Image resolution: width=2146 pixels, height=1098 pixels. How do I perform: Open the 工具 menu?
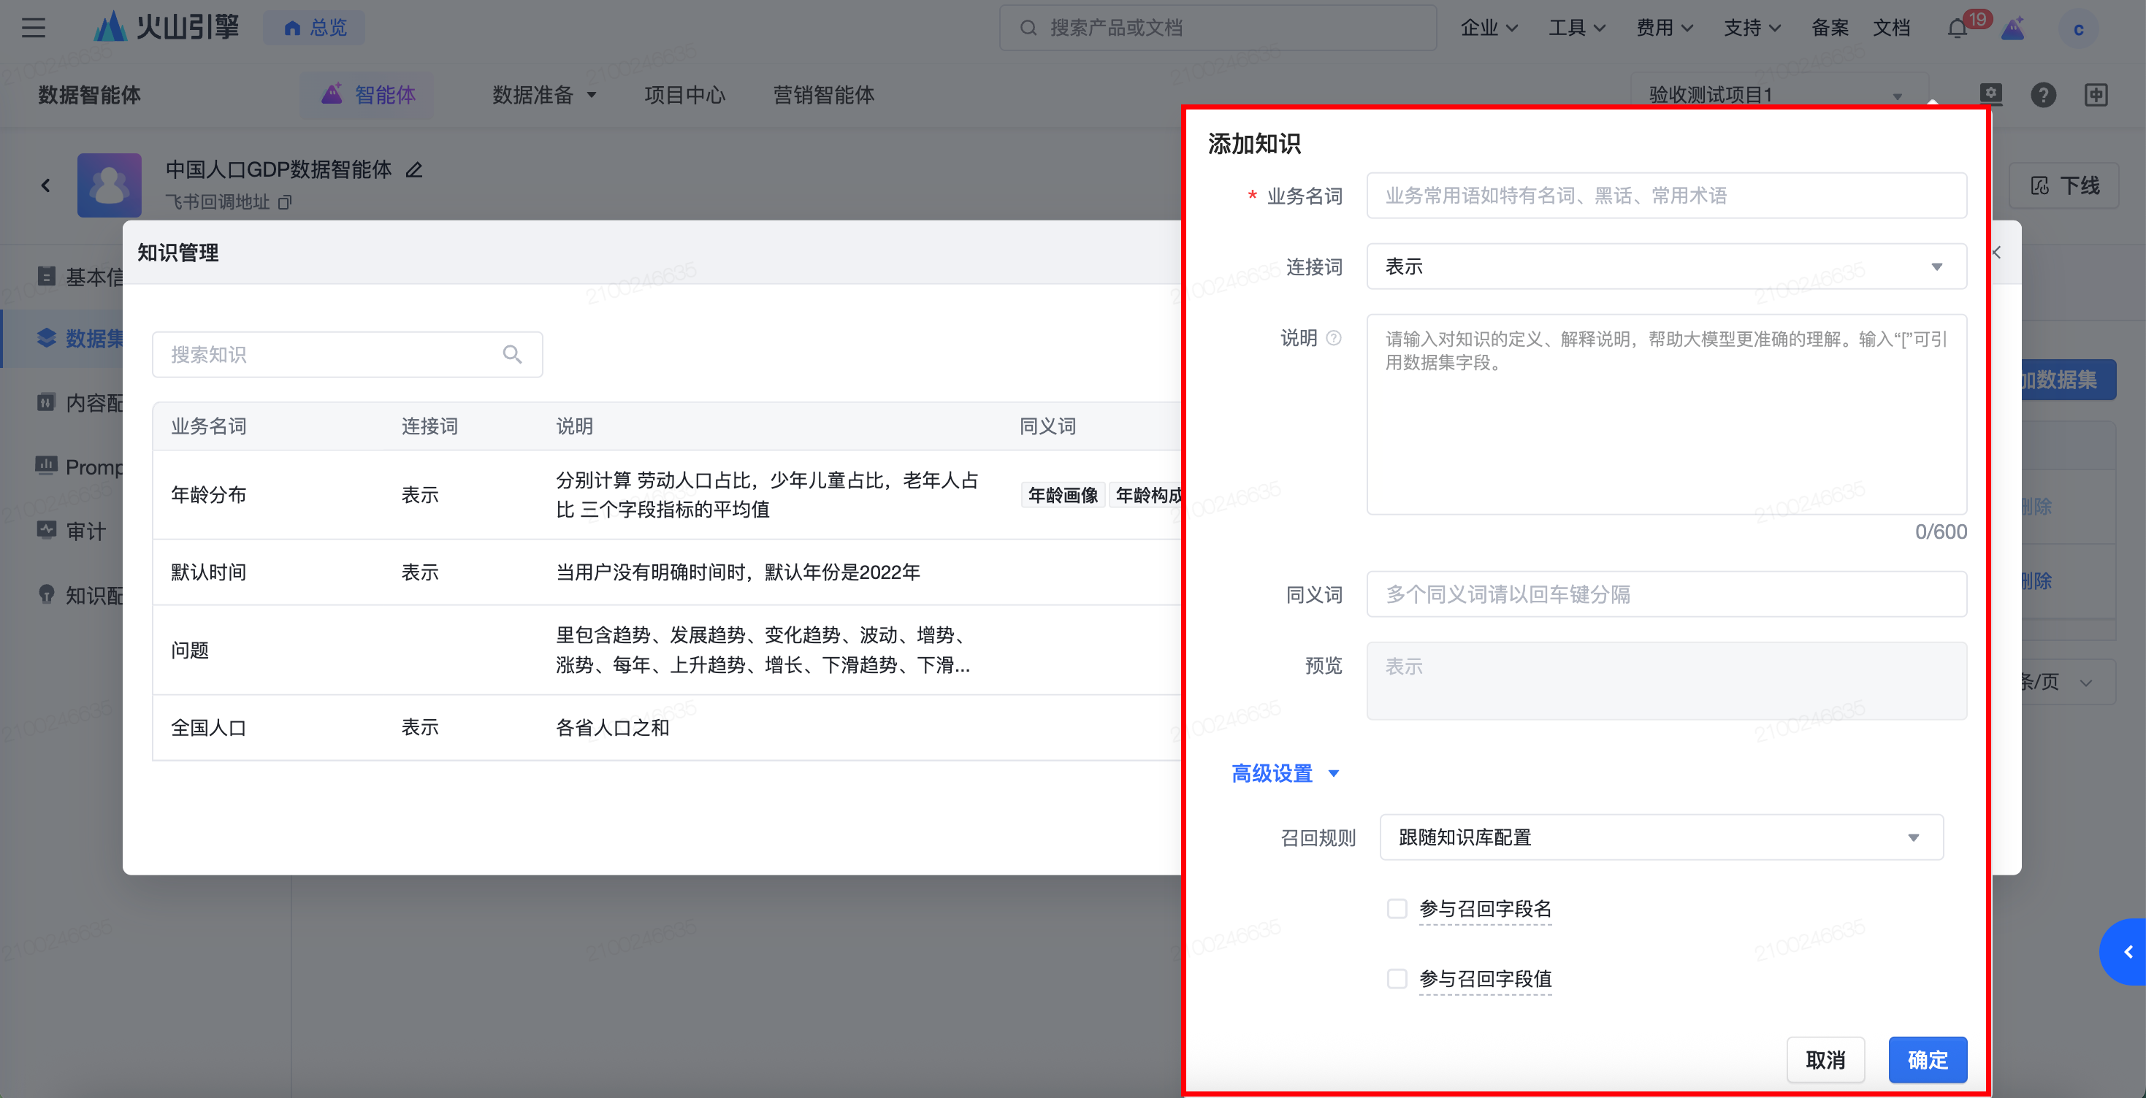tap(1576, 28)
